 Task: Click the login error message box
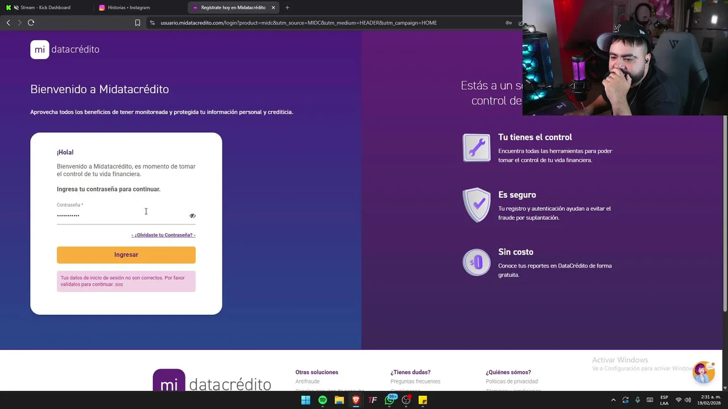(126, 281)
